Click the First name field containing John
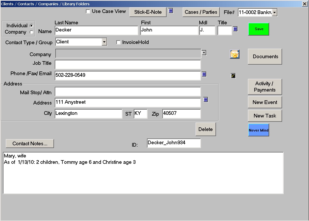 [169, 30]
